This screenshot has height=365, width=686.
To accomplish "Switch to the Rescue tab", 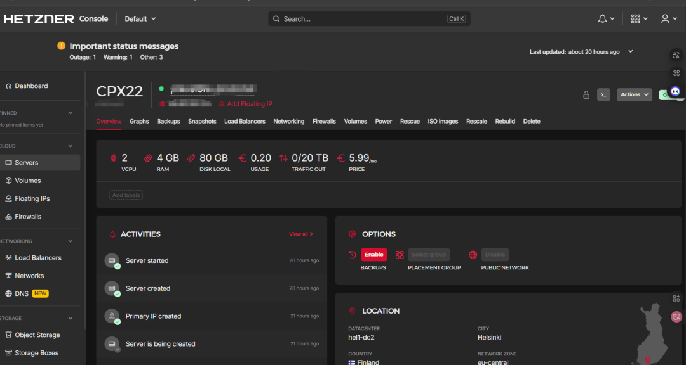I will [410, 122].
